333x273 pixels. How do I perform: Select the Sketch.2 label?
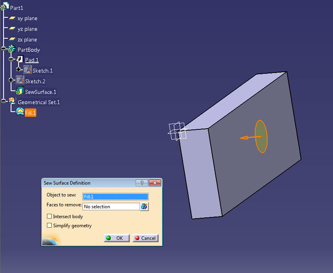(35, 81)
